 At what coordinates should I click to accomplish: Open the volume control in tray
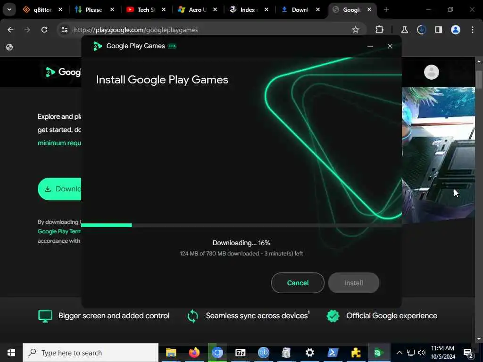(x=422, y=353)
